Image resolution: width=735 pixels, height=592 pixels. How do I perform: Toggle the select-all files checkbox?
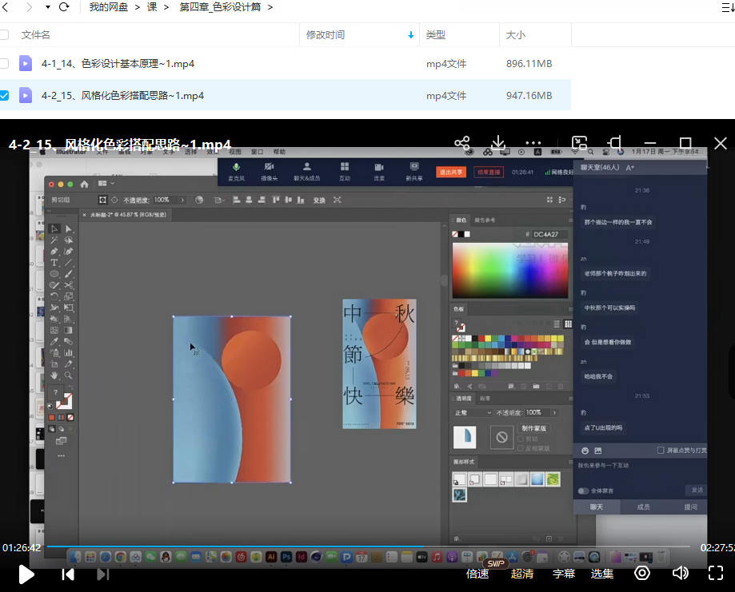click(4, 35)
